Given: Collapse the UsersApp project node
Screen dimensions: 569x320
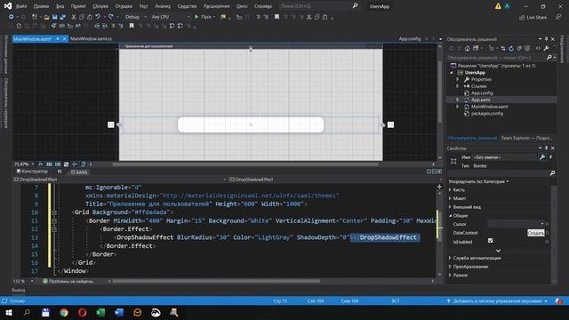Looking at the screenshot, I should pyautogui.click(x=452, y=73).
